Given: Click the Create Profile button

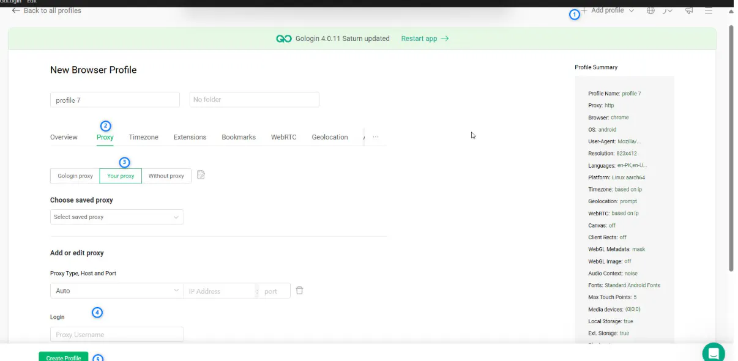Looking at the screenshot, I should click(x=64, y=357).
